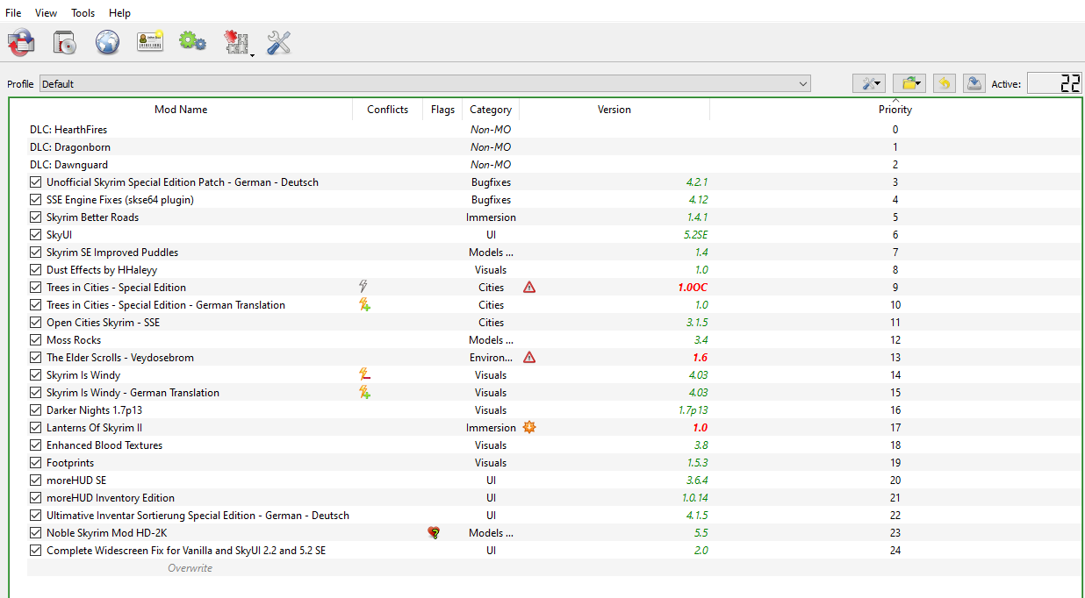Open the Tools menu
Image resolution: width=1085 pixels, height=598 pixels.
[x=83, y=13]
